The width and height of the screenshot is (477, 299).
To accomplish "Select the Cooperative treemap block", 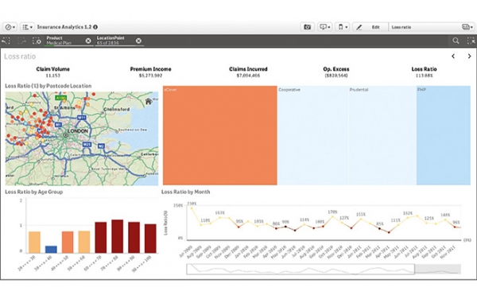I will [x=312, y=135].
